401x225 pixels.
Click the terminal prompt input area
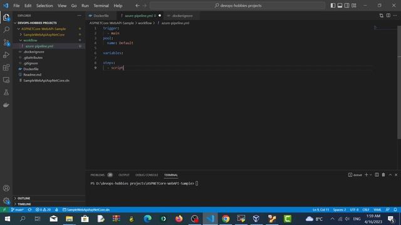point(197,183)
